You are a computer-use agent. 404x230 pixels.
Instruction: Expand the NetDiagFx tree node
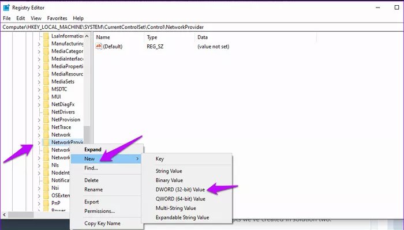39,105
